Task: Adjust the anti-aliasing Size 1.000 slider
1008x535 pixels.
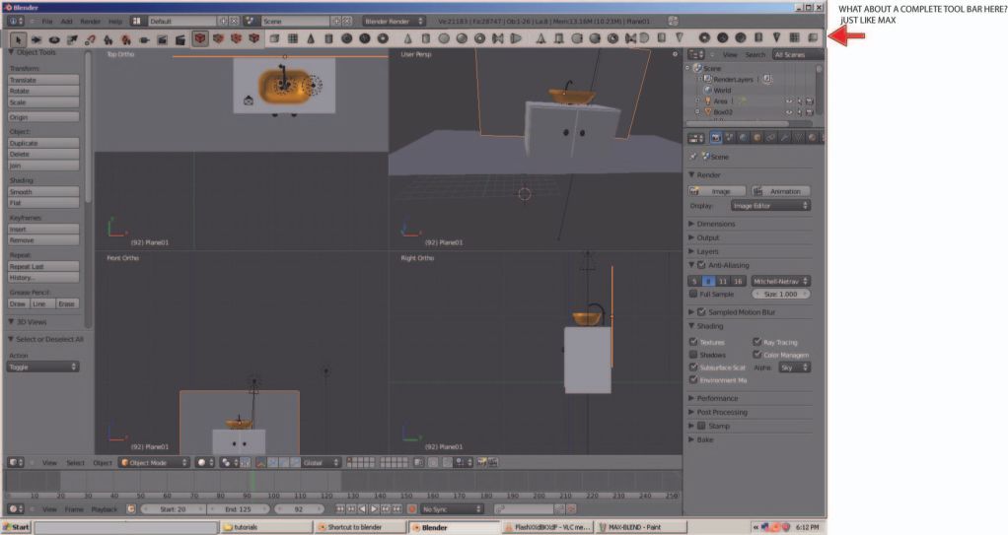Action: pyautogui.click(x=780, y=294)
